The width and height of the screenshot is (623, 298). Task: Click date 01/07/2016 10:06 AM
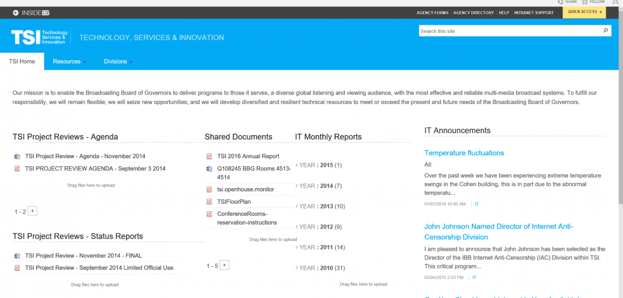point(445,204)
